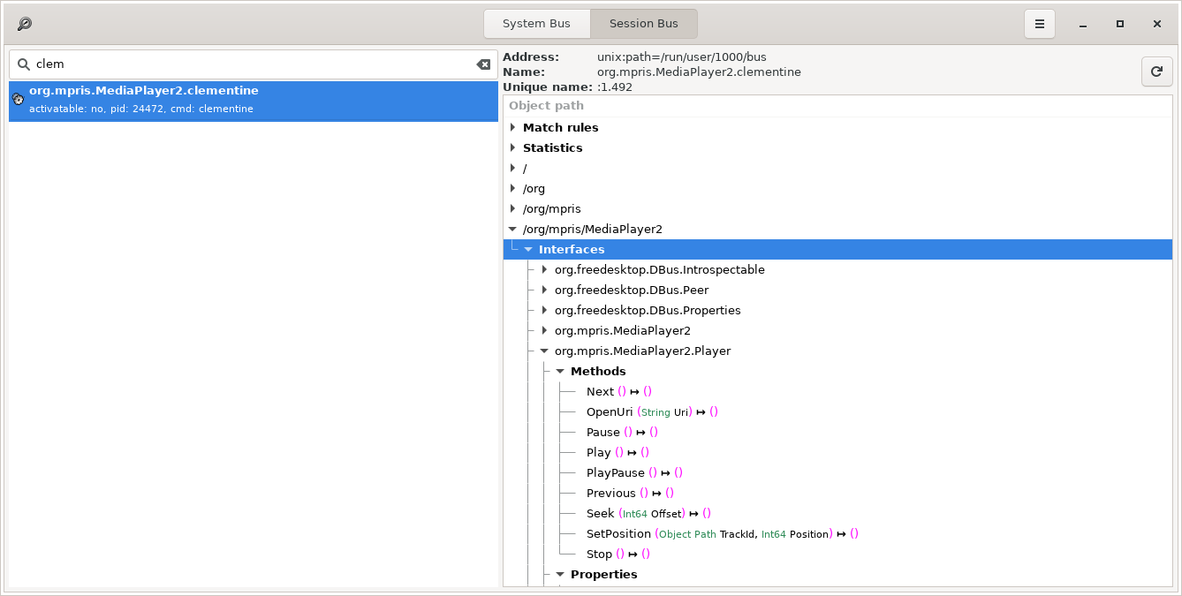Switch to the Session Bus tab
Viewport: 1182px width, 596px height.
pos(644,24)
